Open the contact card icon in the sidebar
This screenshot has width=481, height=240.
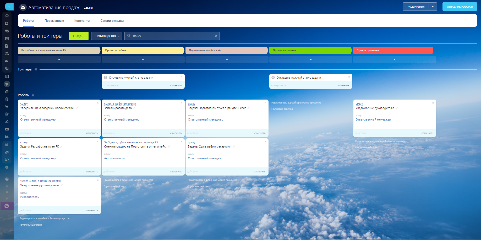(7, 129)
